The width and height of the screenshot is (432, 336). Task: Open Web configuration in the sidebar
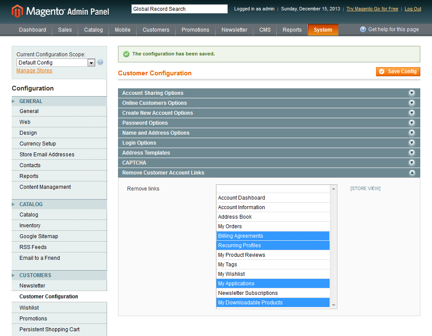pyautogui.click(x=59, y=122)
